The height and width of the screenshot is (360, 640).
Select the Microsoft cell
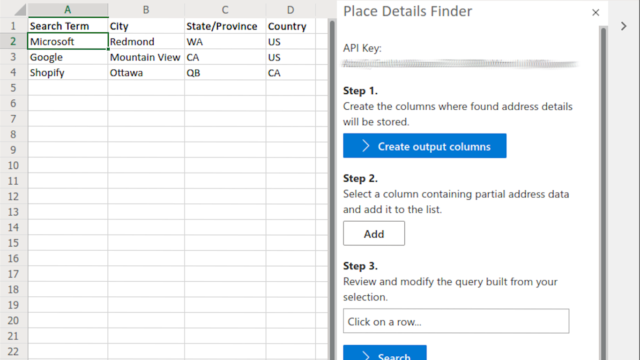(68, 42)
